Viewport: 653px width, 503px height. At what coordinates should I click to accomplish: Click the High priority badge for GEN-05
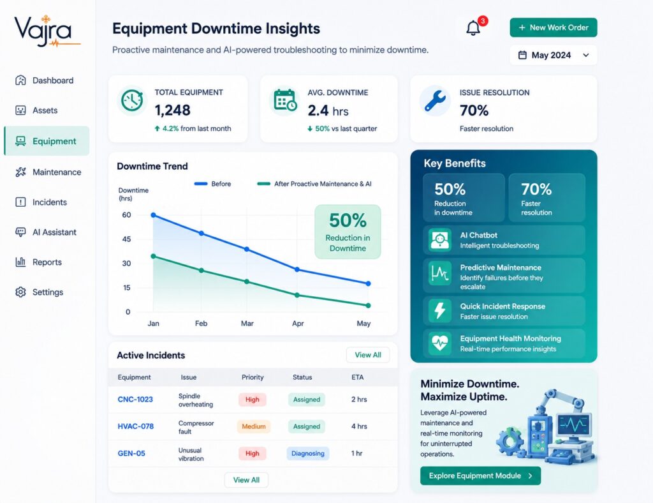pyautogui.click(x=252, y=453)
